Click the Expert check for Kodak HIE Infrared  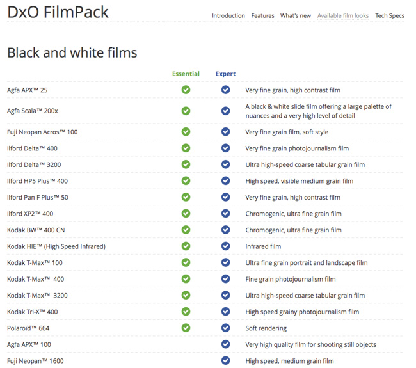225,246
